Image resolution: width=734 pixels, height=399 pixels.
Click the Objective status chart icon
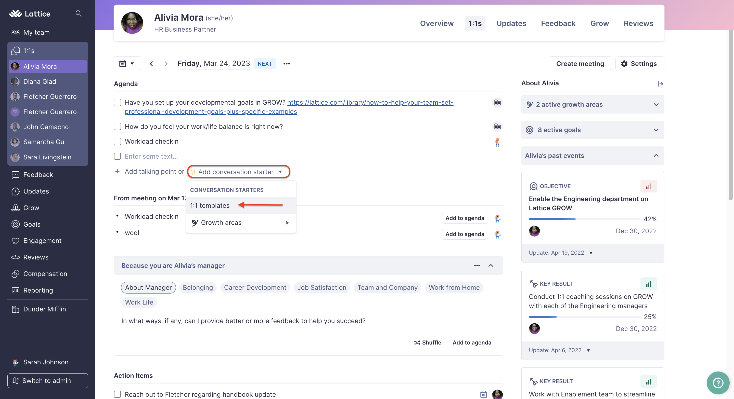tap(649, 186)
